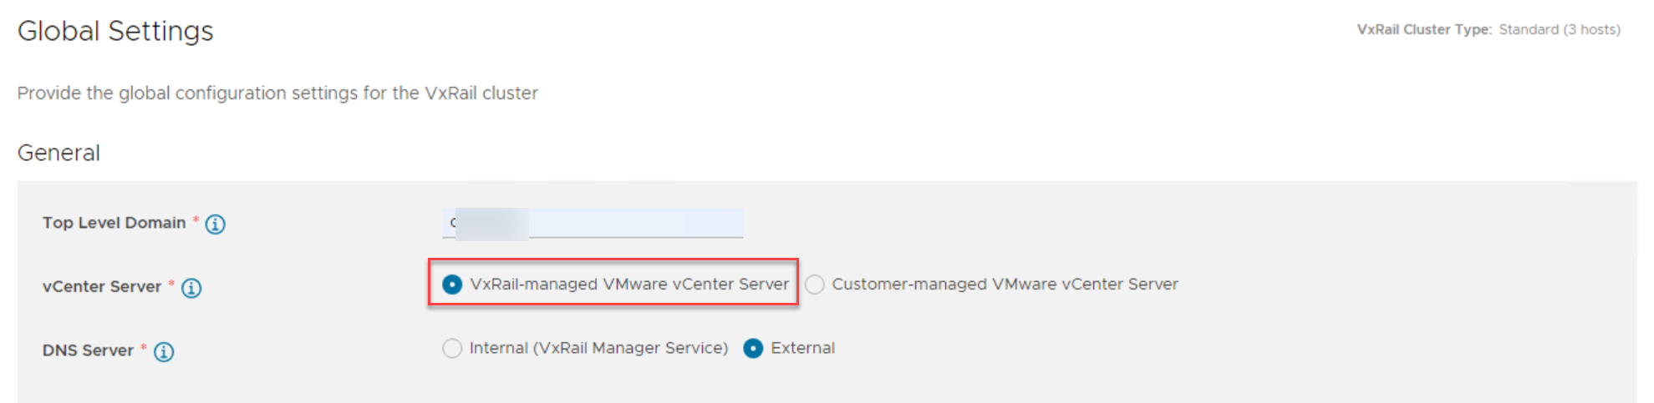
Task: Open the vCenter Server info tooltip icon
Action: tap(191, 288)
